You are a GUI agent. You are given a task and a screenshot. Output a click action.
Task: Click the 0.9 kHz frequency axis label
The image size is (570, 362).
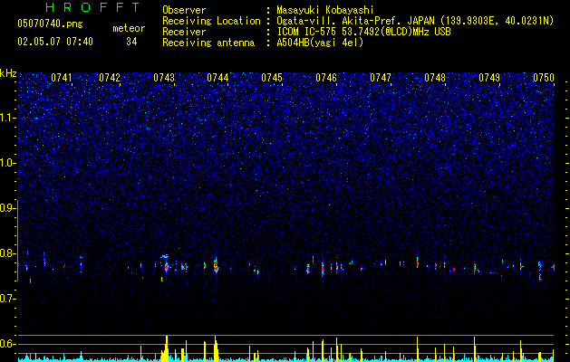[x=8, y=208]
